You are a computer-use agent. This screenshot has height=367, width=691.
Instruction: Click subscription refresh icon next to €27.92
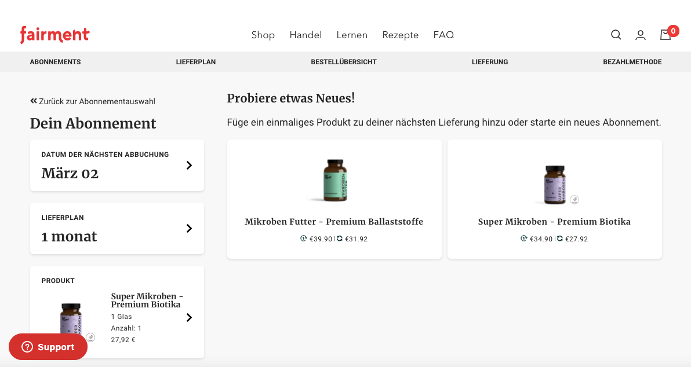click(x=560, y=238)
